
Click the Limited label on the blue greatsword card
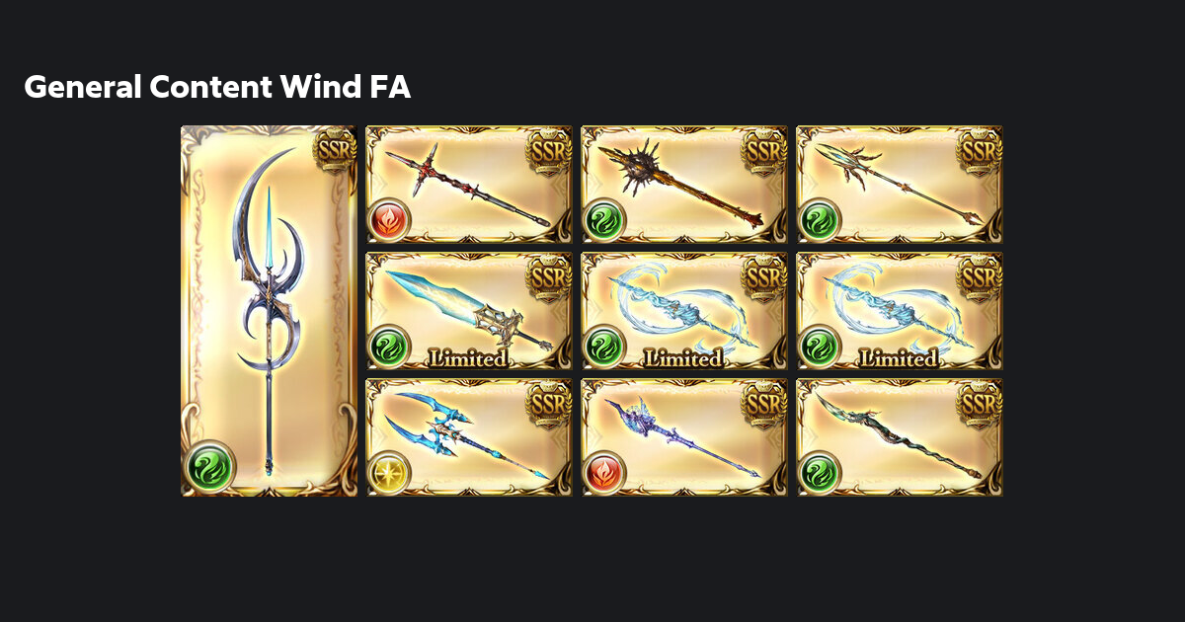(467, 357)
